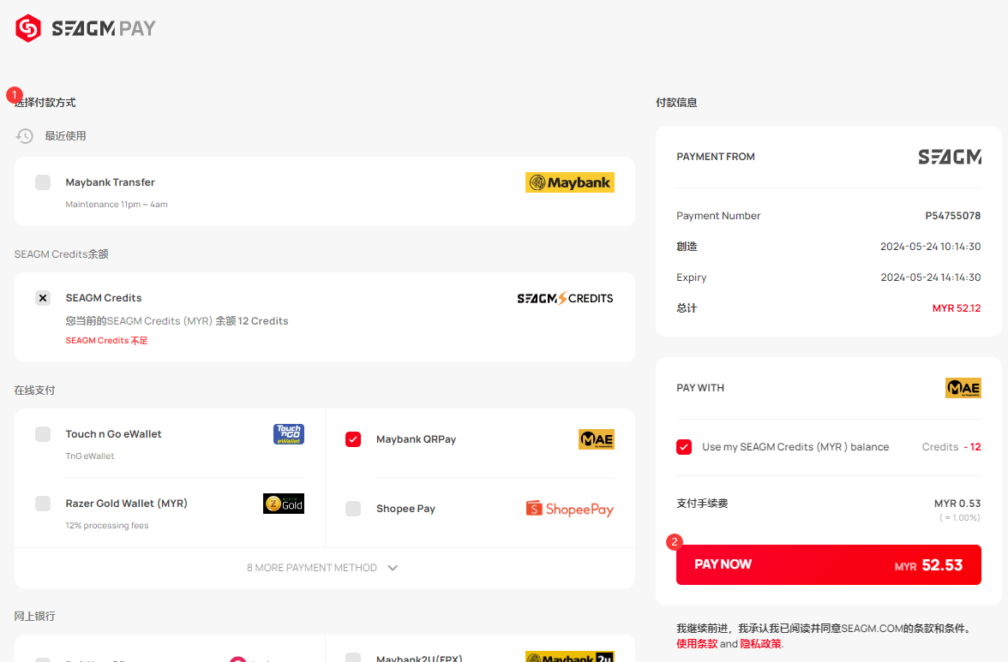Click the Razer Gold Wallet (MYR) label
The width and height of the screenshot is (1008, 662).
click(x=127, y=504)
